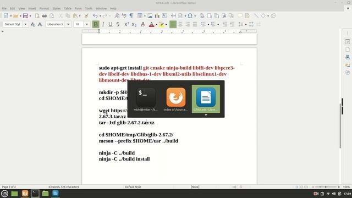The width and height of the screenshot is (352, 198).
Task: Toggle align right
Action: click(188, 24)
